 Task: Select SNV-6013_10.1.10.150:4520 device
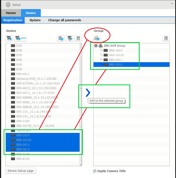pyautogui.click(x=43, y=88)
